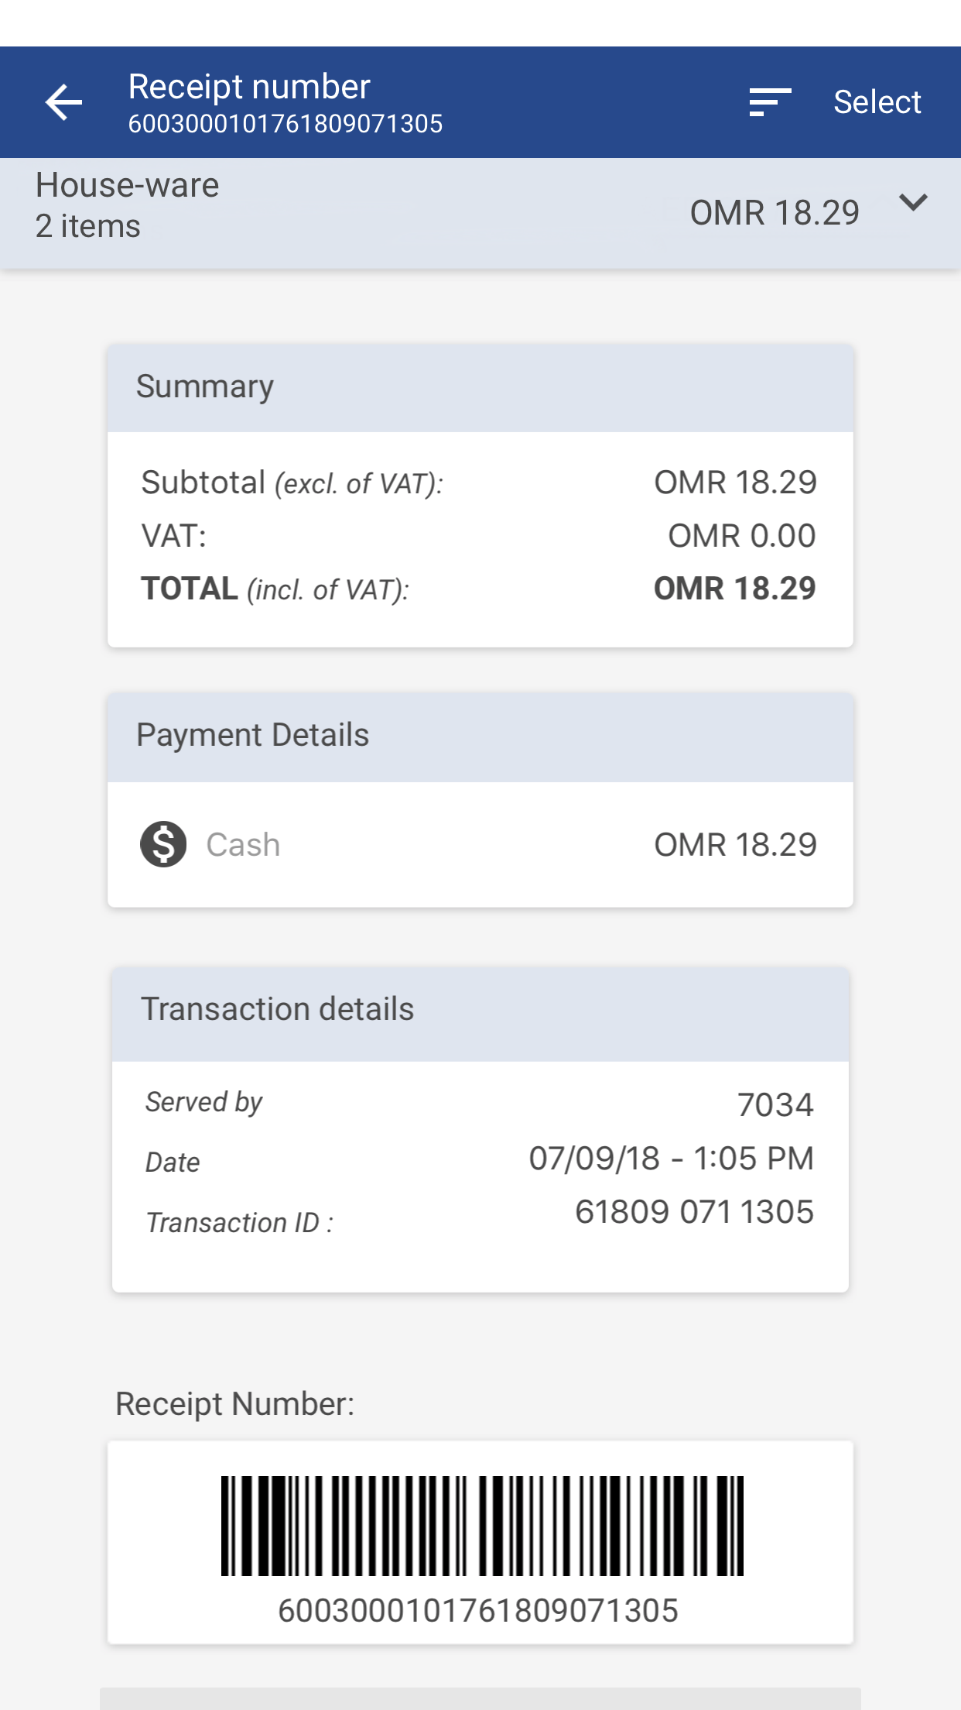Tap the Transaction ID 61809 071 1305
This screenshot has width=961, height=1710.
pyautogui.click(x=694, y=1212)
